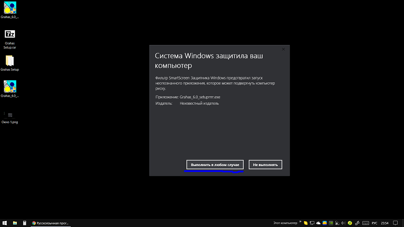Open the Windows Start menu
Image resolution: width=404 pixels, height=227 pixels.
pos(5,223)
